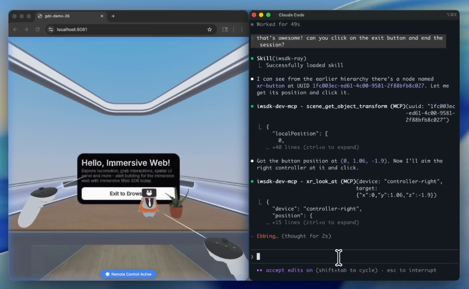The height and width of the screenshot is (289, 469).
Task: Expand the collapsed +15 lines output
Action: click(x=312, y=222)
